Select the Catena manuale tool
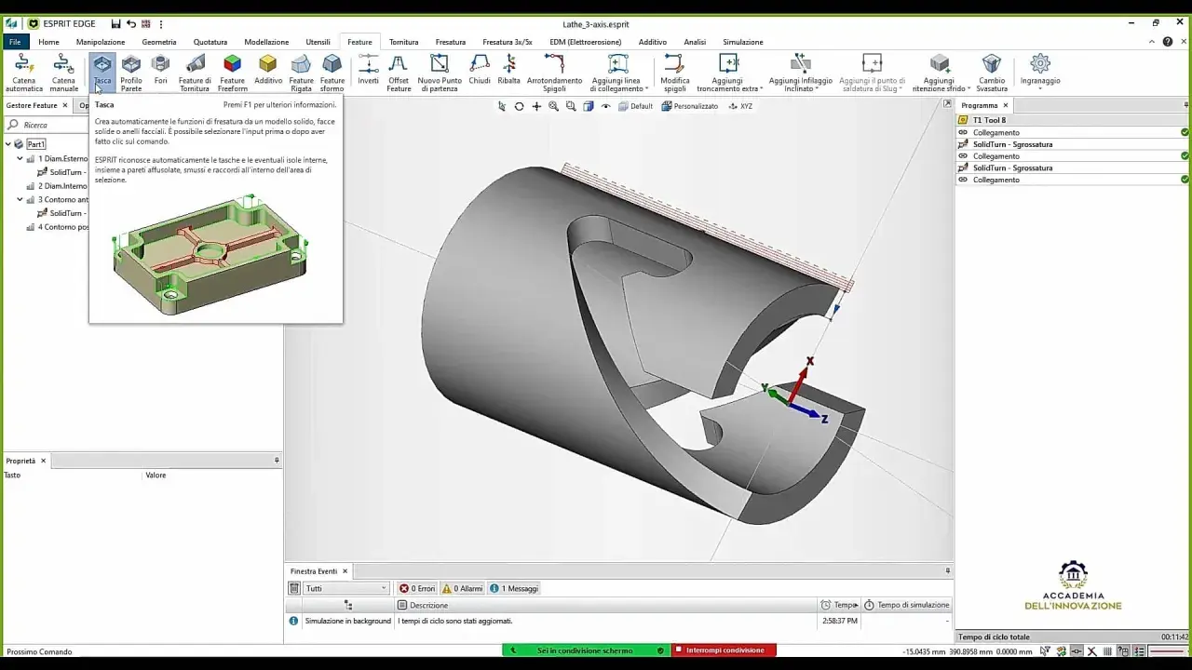The image size is (1192, 670). click(63, 73)
